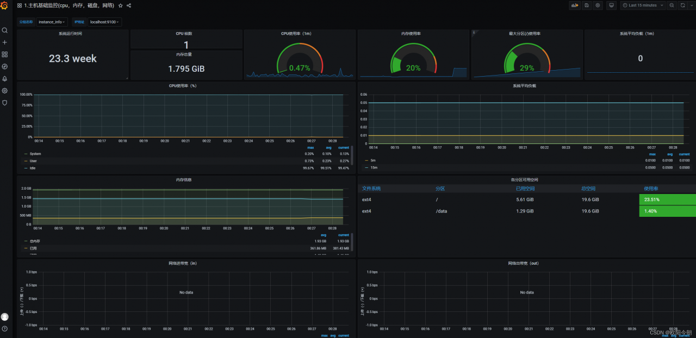Toggle the System series in CPU legend
This screenshot has height=338, width=696.
pos(35,154)
